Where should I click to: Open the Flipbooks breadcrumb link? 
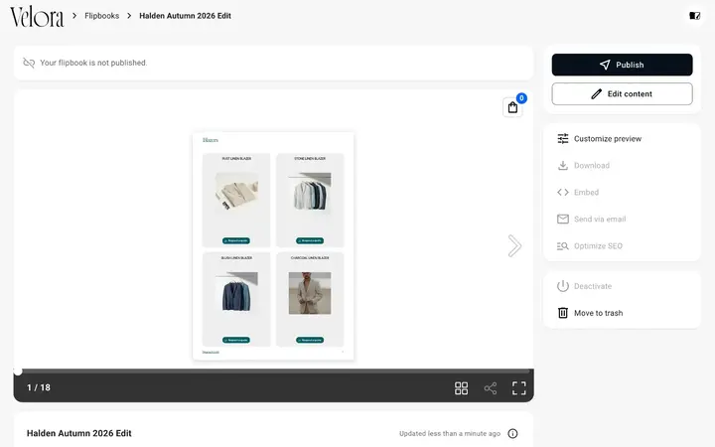101,16
